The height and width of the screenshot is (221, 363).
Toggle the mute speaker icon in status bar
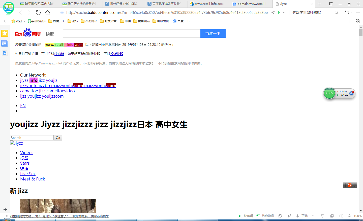(x=341, y=216)
